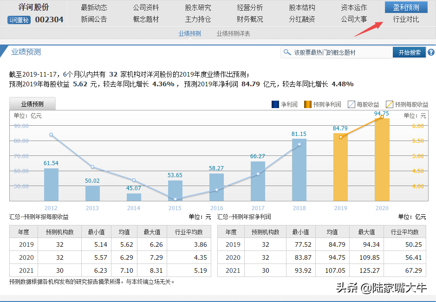Click net profit table 2021 均值 107.05
The height and width of the screenshot is (302, 436).
click(x=335, y=270)
